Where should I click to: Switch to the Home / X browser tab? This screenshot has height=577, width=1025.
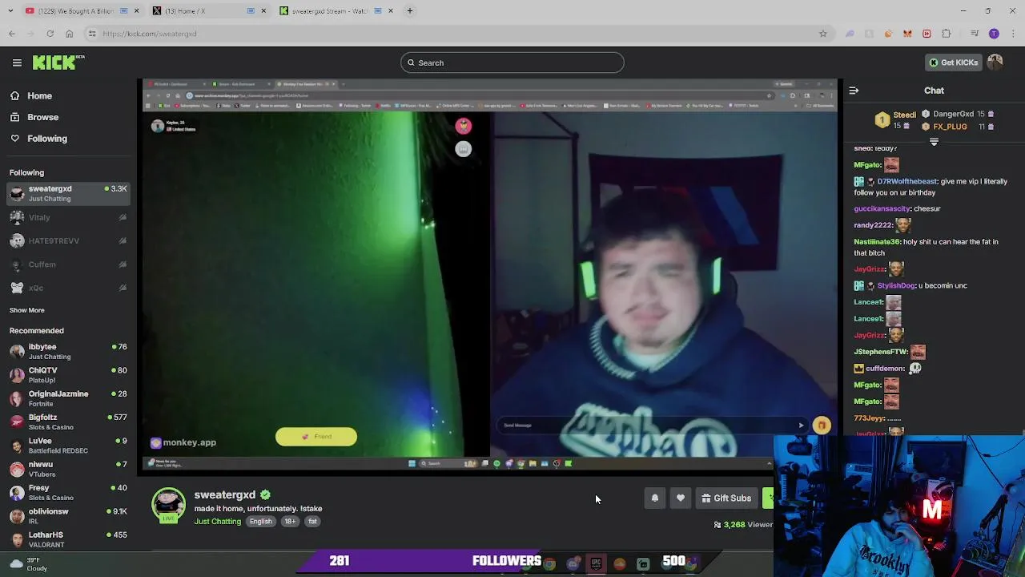208,11
